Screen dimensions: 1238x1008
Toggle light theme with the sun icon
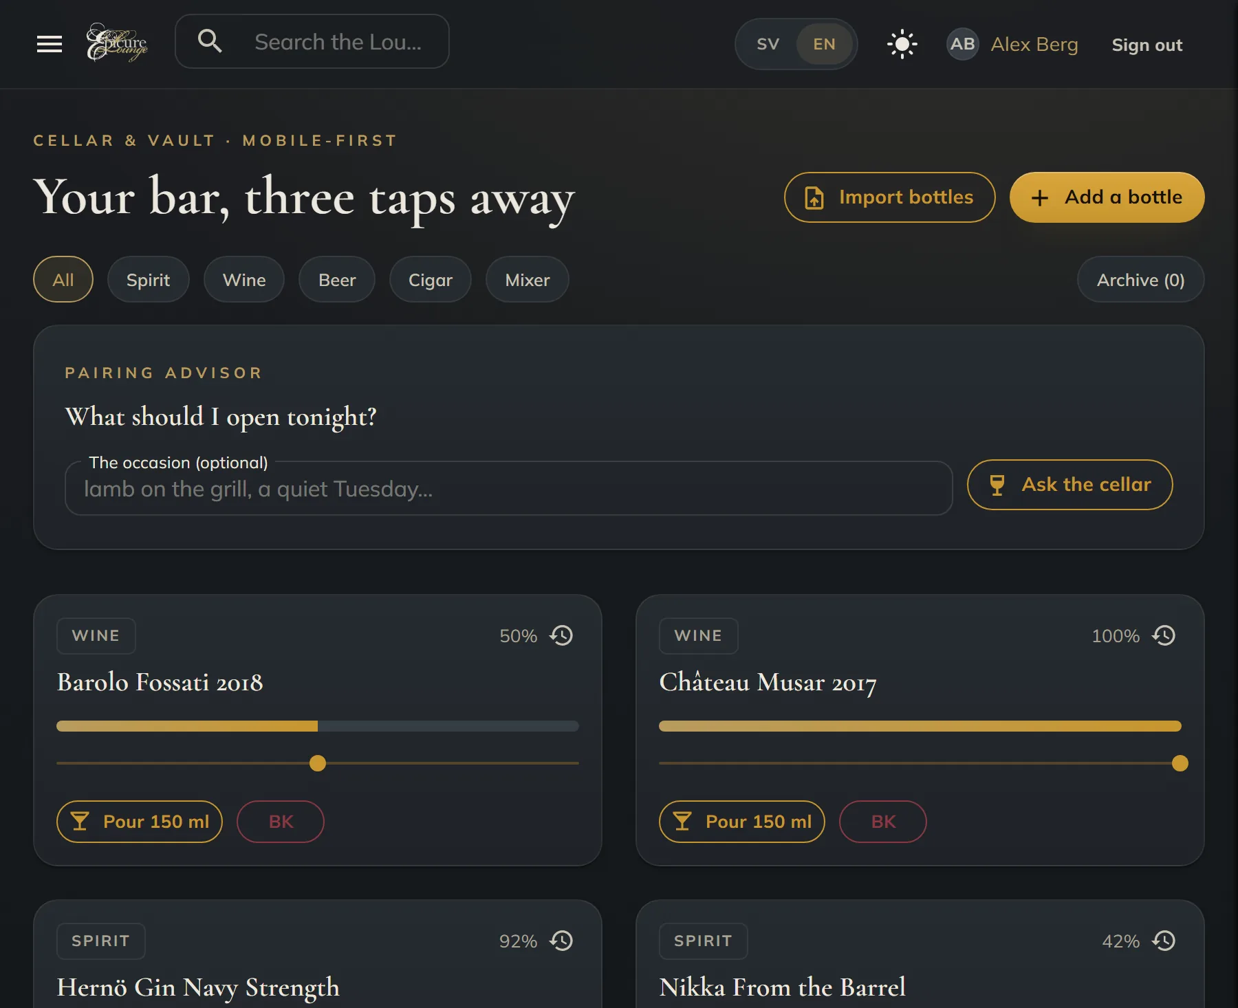[902, 44]
